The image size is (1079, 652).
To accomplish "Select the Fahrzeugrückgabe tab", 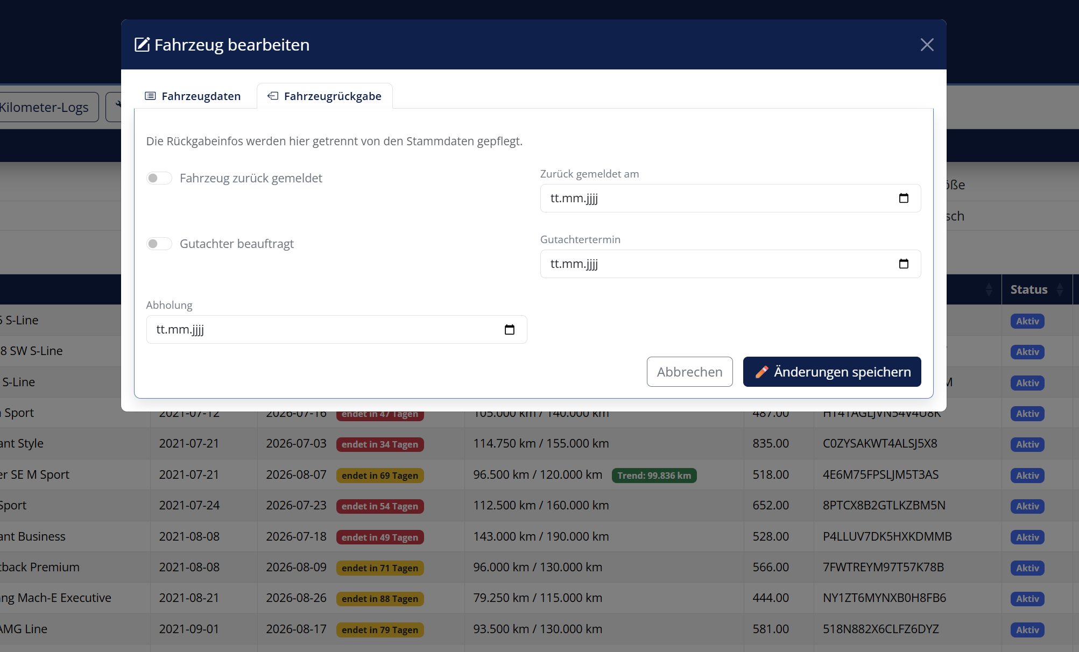I will click(x=325, y=96).
